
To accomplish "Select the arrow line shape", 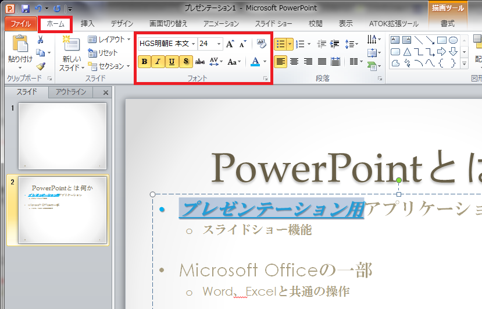I will click(430, 40).
